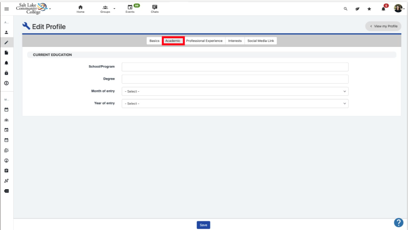The image size is (408, 230).
Task: Switch to the Basics tab
Action: click(154, 41)
